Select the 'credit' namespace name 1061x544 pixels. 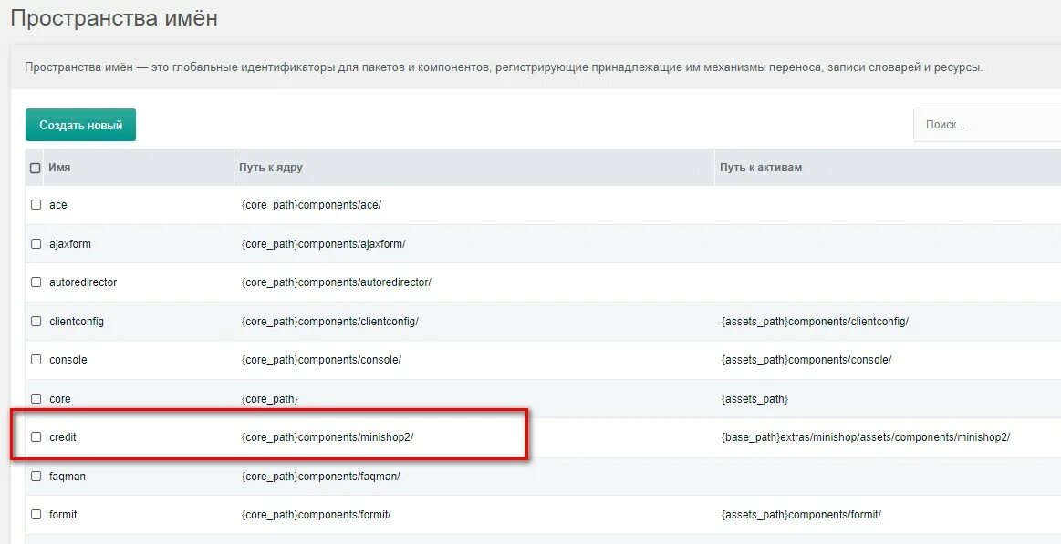(63, 437)
